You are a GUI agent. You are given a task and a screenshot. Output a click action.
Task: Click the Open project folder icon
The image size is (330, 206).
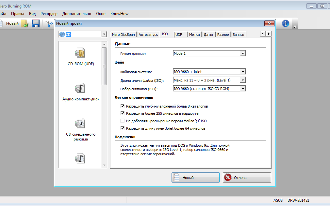25,23
